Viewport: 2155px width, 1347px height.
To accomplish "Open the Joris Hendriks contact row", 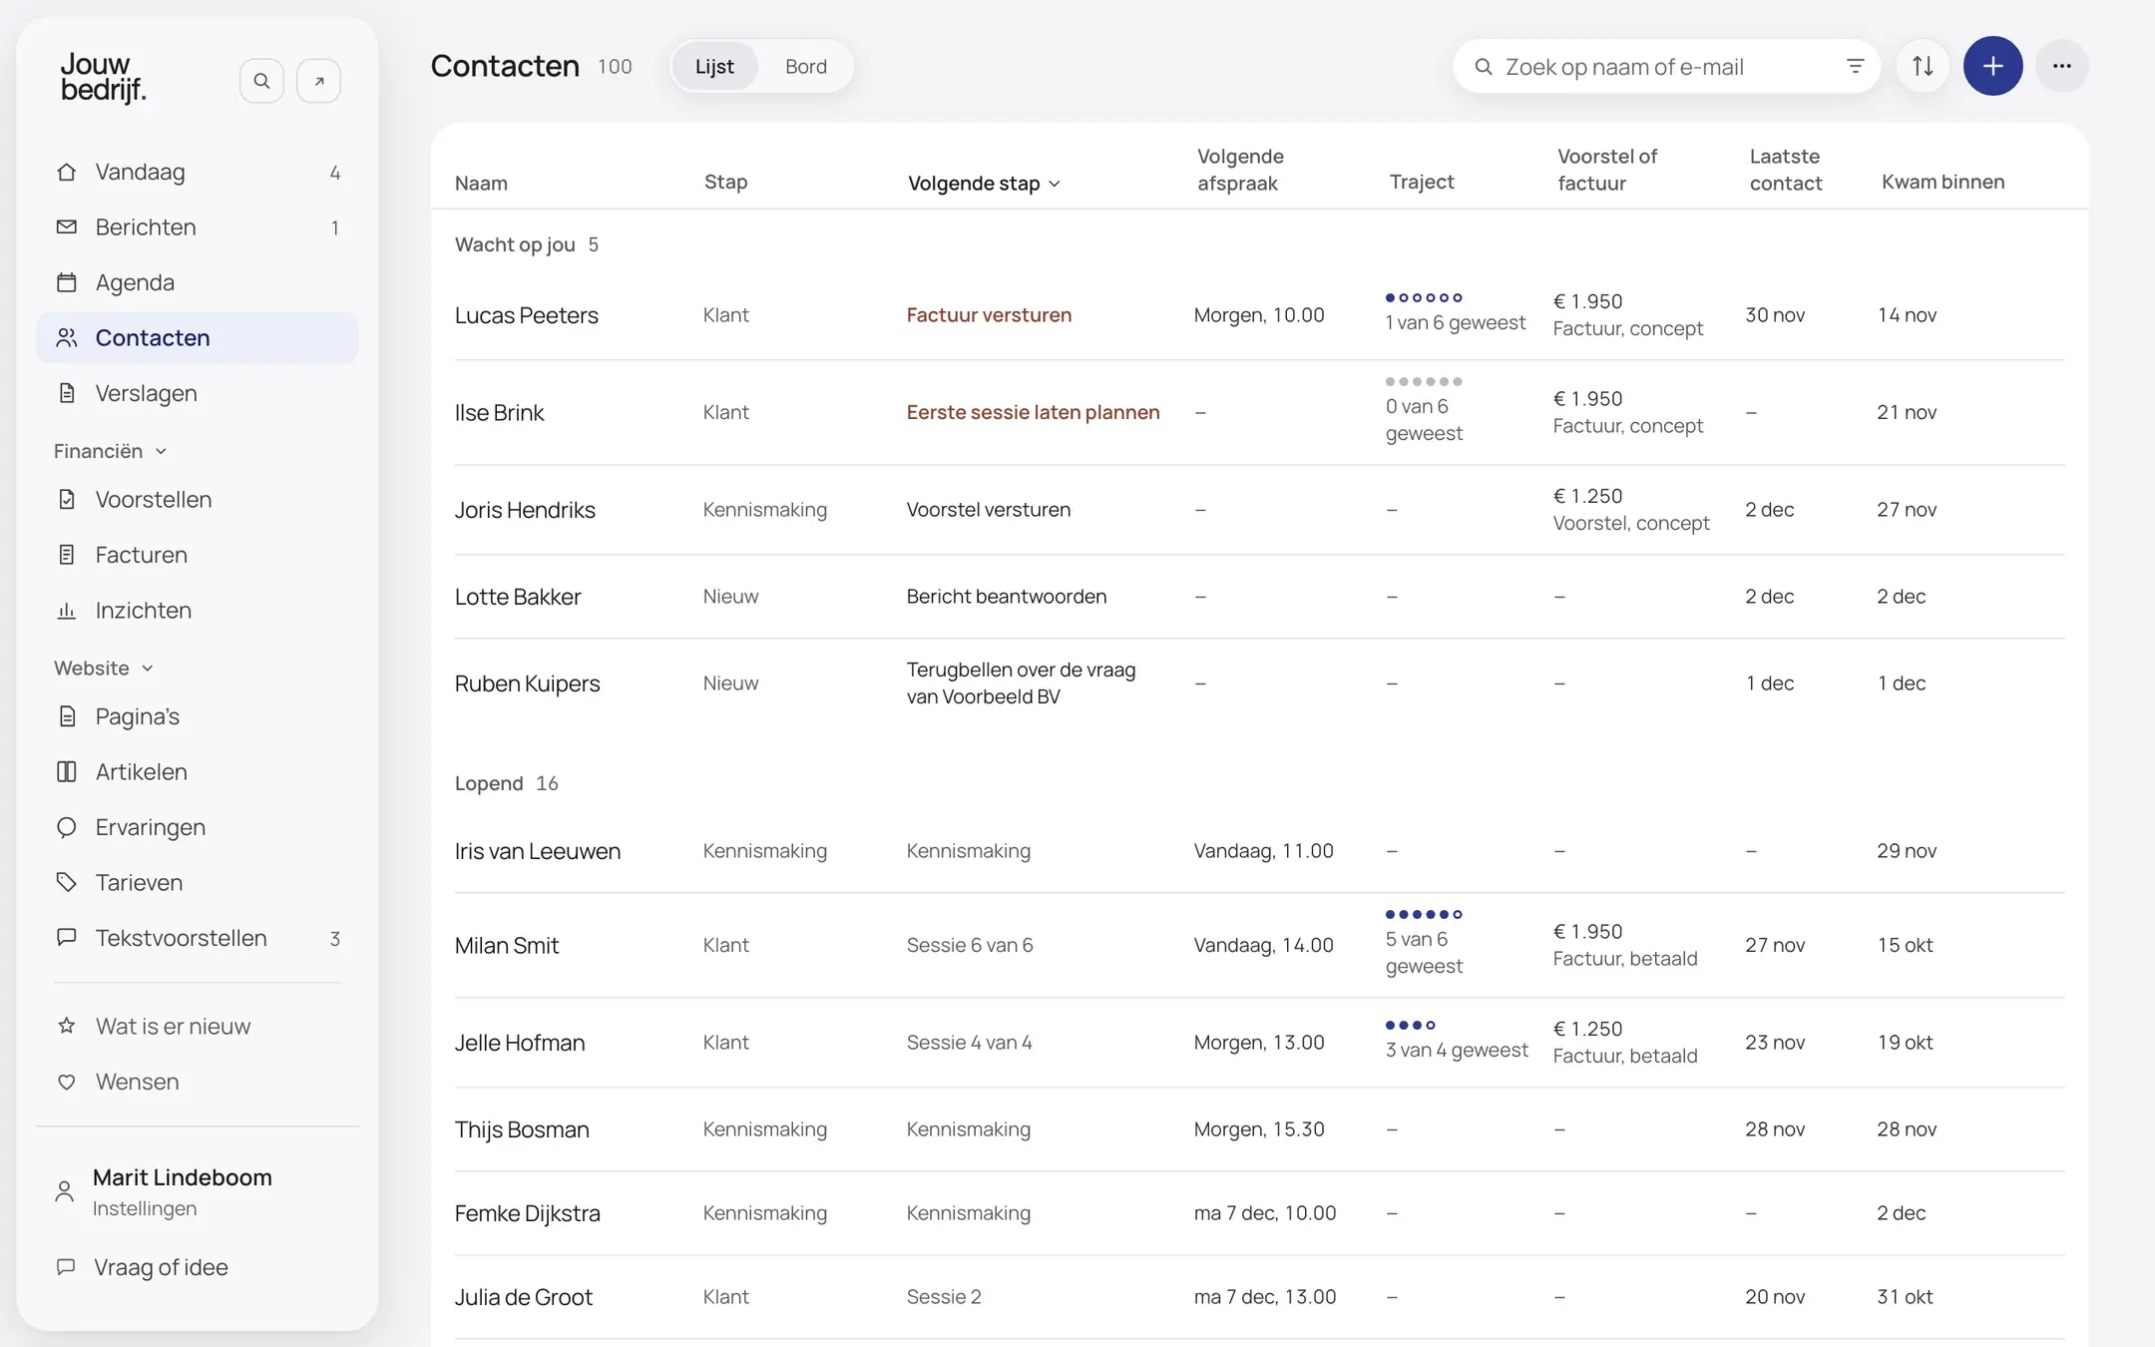I will click(x=1259, y=509).
